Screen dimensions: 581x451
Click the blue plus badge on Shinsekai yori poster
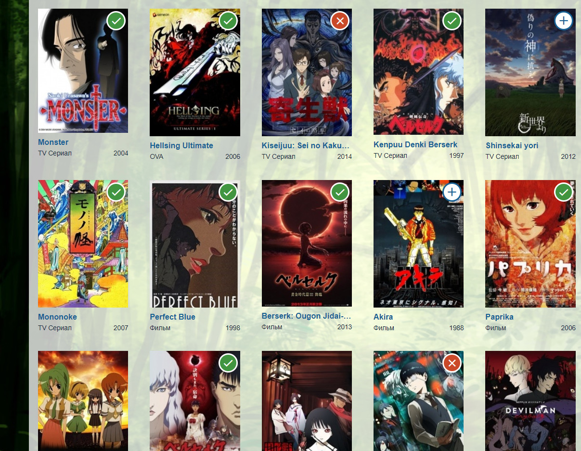pyautogui.click(x=564, y=21)
